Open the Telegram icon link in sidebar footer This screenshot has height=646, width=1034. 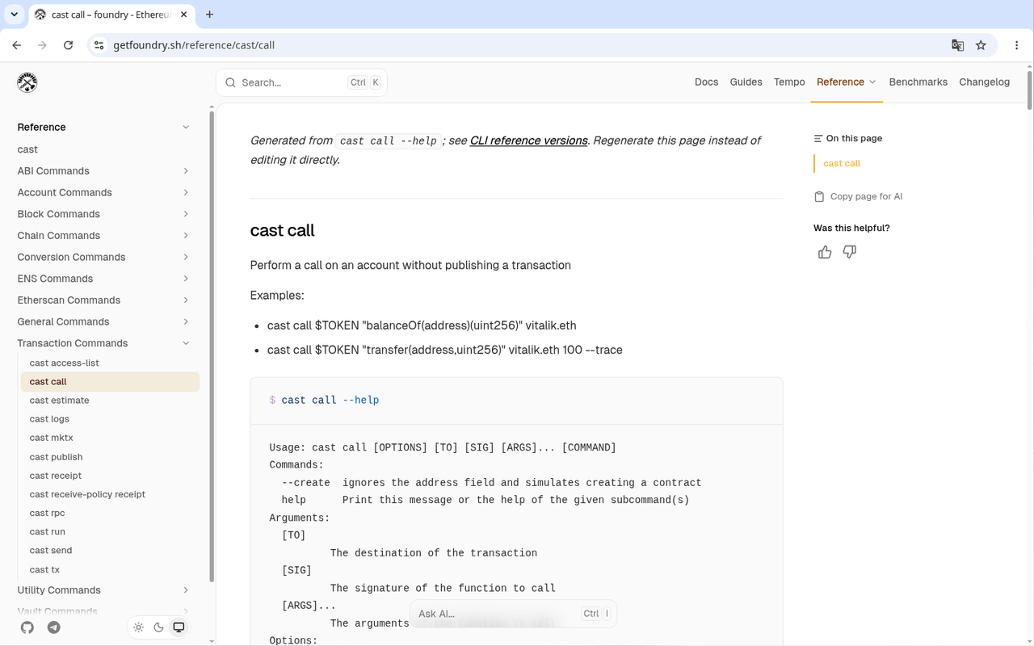point(54,627)
